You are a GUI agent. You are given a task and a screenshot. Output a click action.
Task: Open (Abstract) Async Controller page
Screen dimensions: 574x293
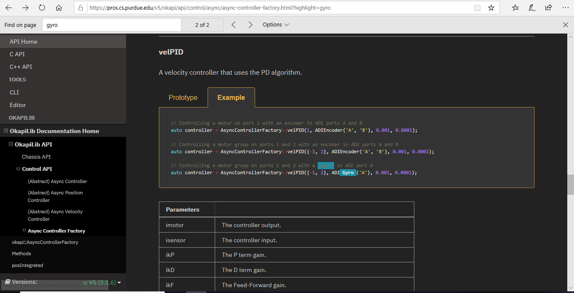point(58,181)
